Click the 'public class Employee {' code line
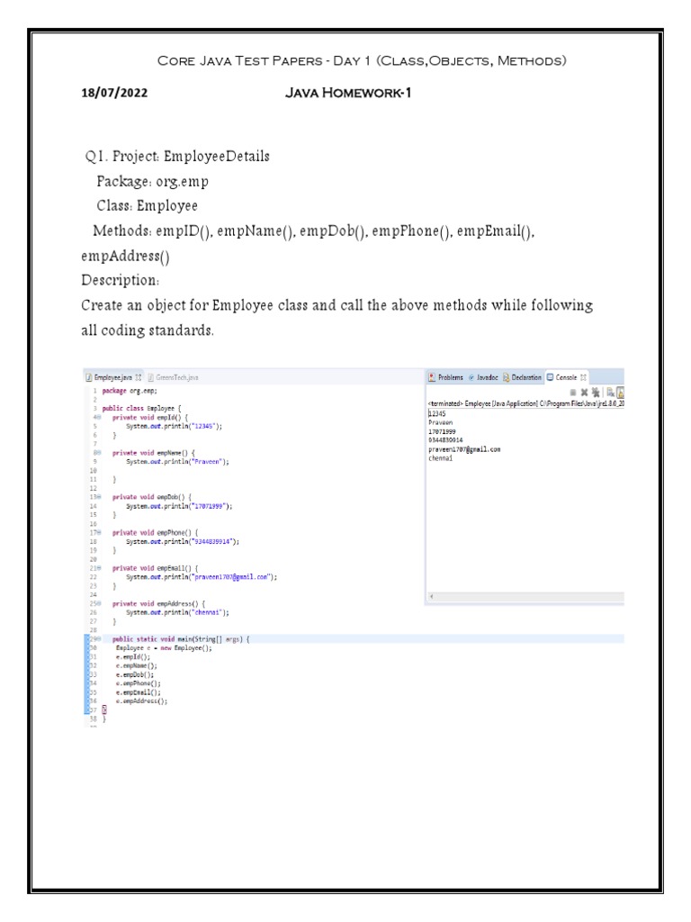 [141, 408]
